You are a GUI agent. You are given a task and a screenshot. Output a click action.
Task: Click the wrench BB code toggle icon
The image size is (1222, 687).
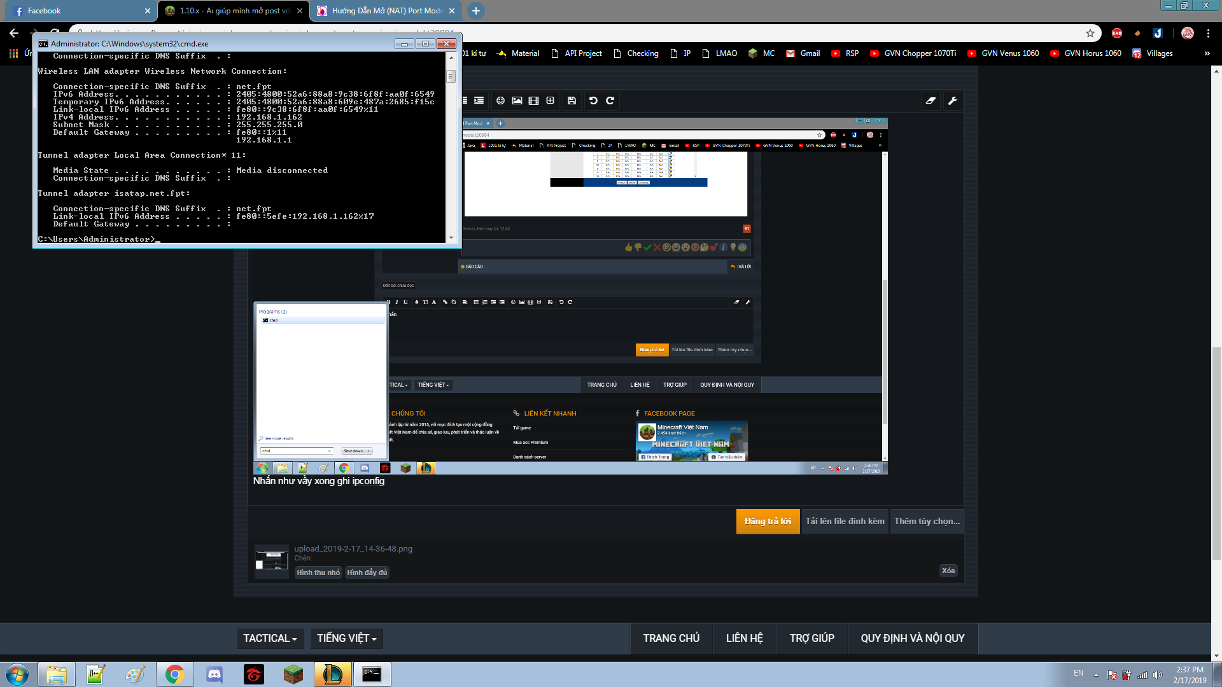click(x=952, y=101)
